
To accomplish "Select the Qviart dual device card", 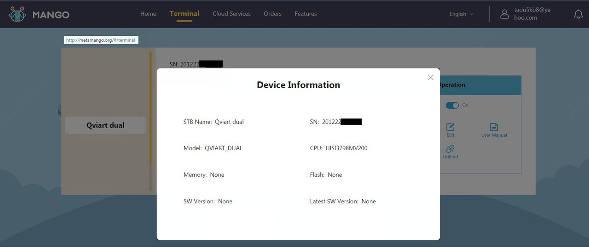I will [105, 125].
